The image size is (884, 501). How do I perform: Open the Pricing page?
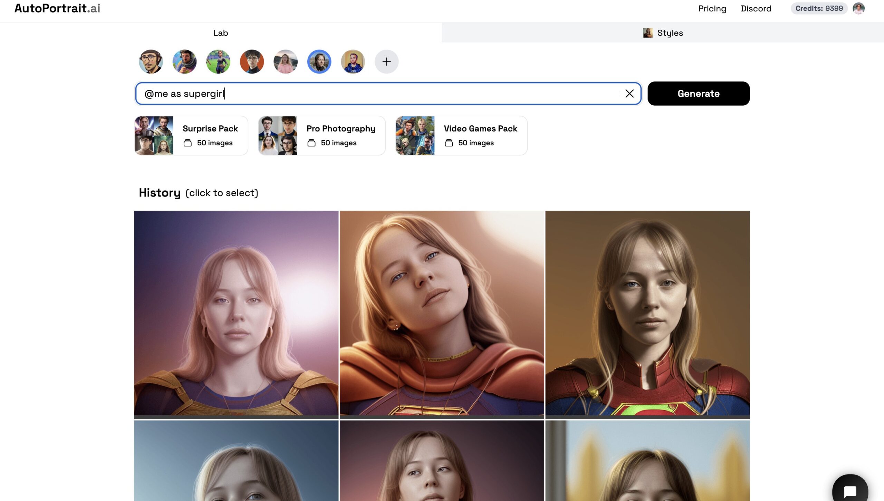(712, 8)
